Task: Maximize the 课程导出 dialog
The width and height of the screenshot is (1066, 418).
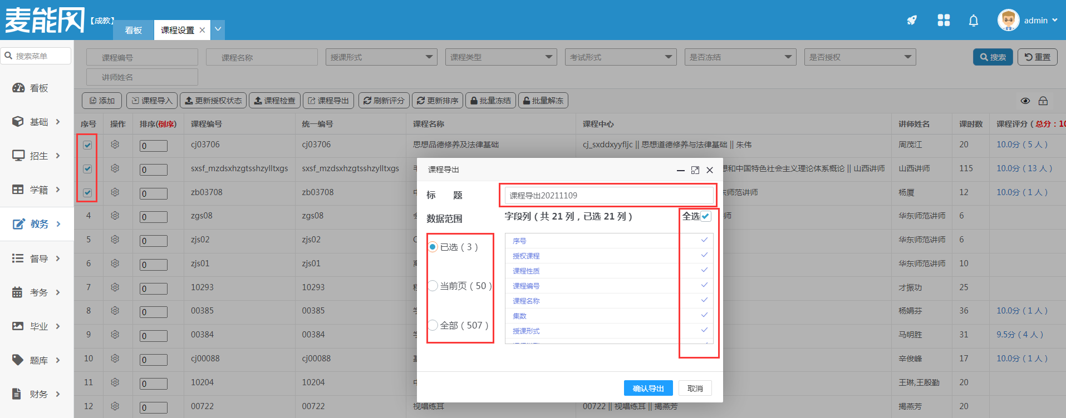Action: point(695,170)
